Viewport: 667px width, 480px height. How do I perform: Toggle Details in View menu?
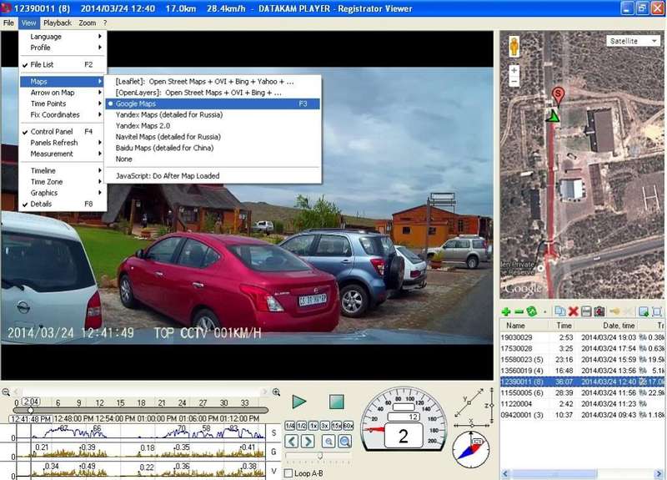pos(63,204)
